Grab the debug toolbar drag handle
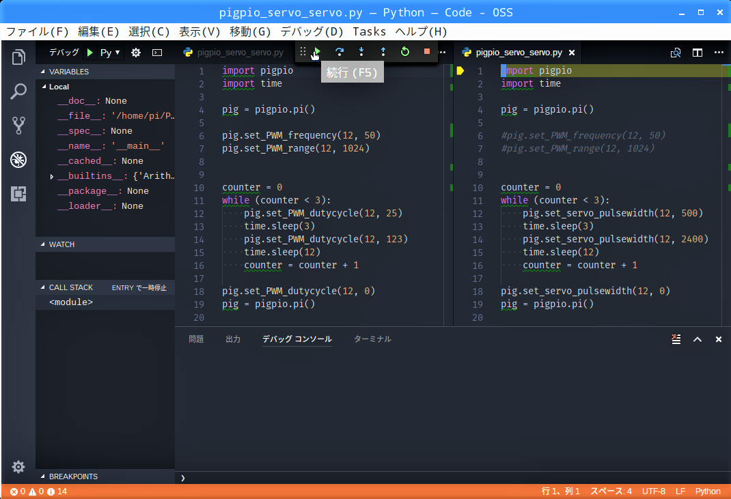 click(303, 51)
